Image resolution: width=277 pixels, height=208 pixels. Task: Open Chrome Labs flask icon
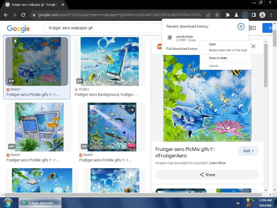pos(236,15)
